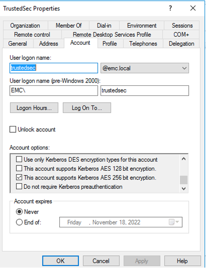
Task: Click the scroll up arrow in Account options
Action: [184, 159]
